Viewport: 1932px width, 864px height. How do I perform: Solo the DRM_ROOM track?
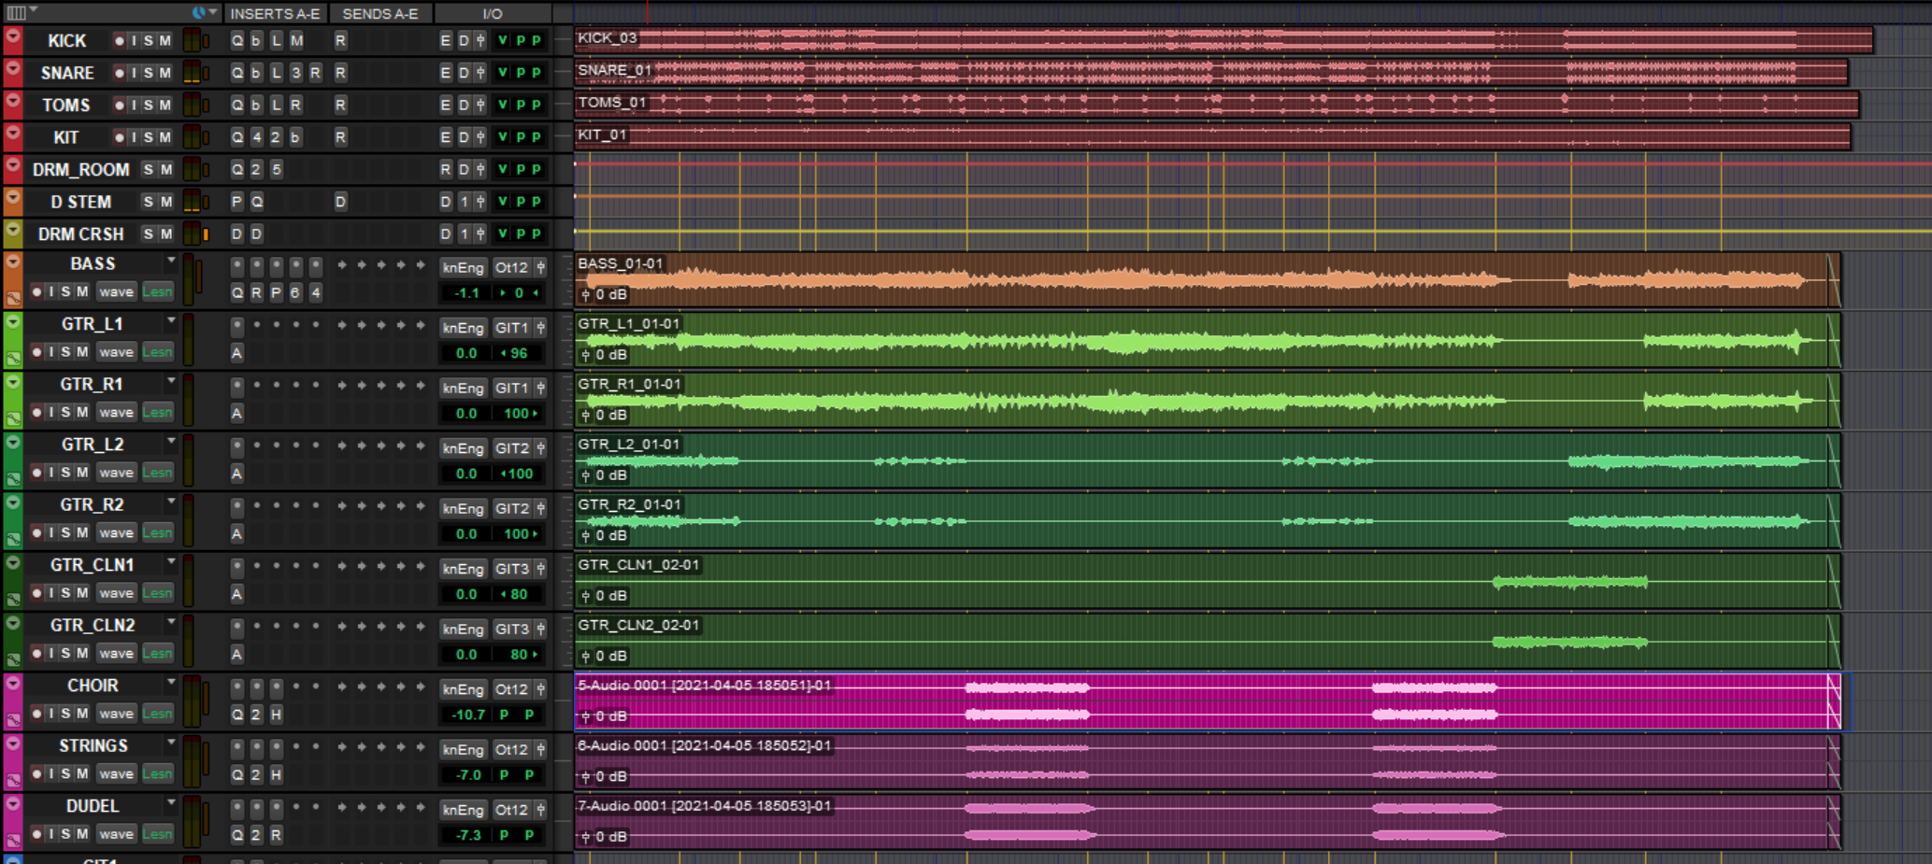pos(148,169)
